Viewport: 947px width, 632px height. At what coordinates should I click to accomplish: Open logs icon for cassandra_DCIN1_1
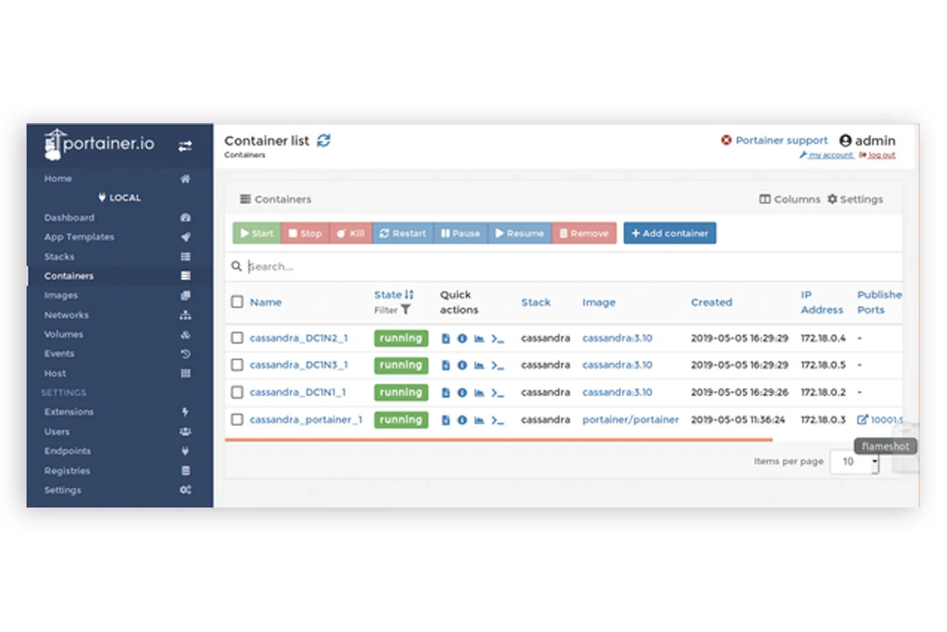pos(445,393)
